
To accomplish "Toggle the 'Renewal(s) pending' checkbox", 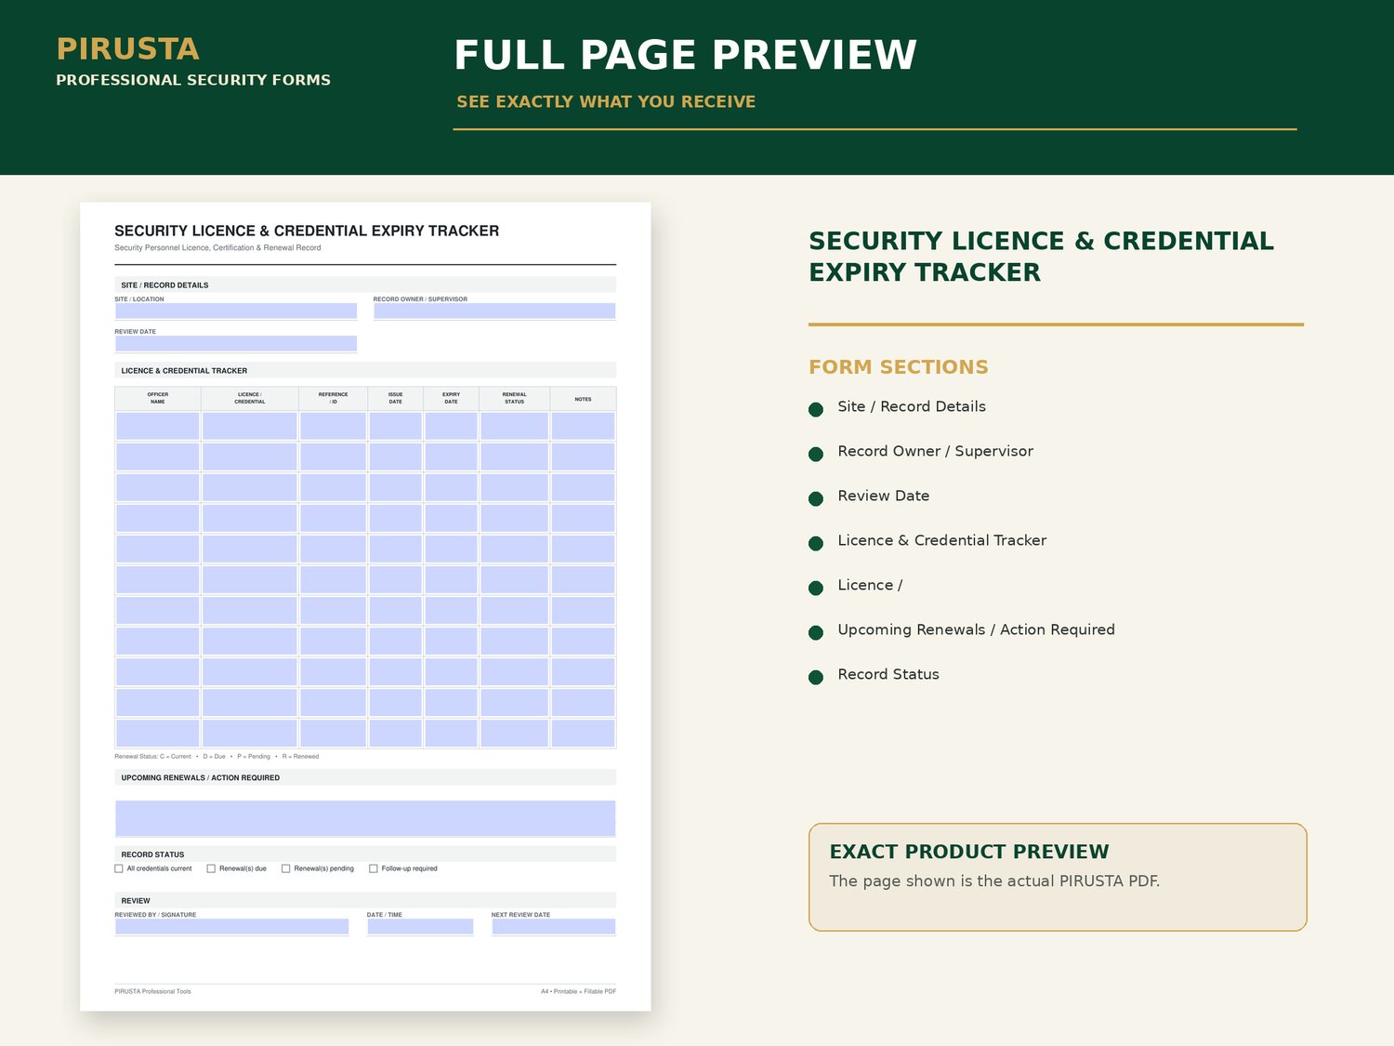I will click(x=286, y=868).
